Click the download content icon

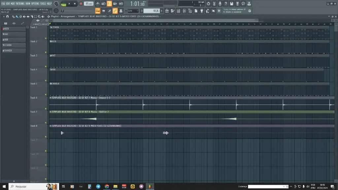point(249,4)
